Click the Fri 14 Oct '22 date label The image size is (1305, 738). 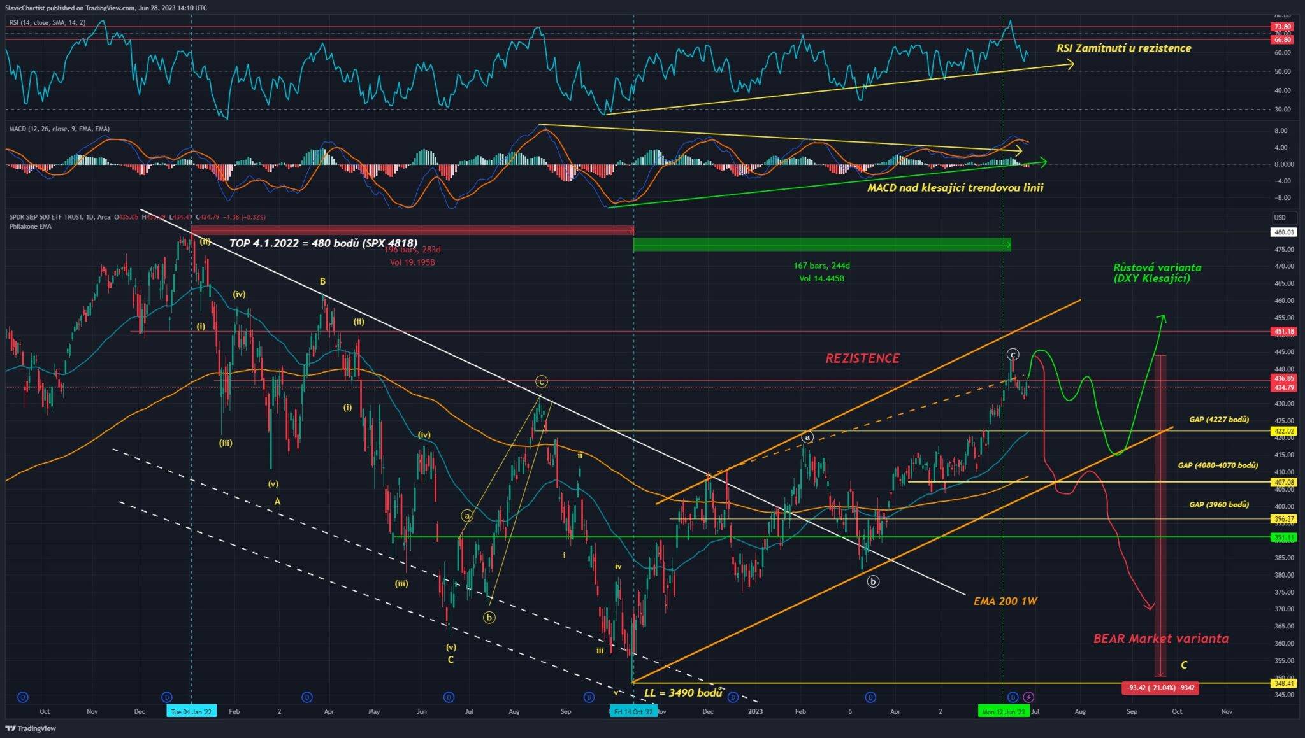click(633, 711)
